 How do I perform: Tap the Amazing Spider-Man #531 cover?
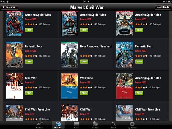(125, 23)
